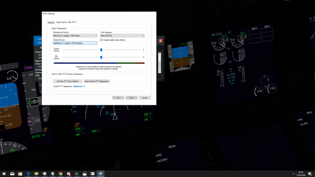Open the notification center icon
Viewport: 315px width, 177px height.
point(310,174)
